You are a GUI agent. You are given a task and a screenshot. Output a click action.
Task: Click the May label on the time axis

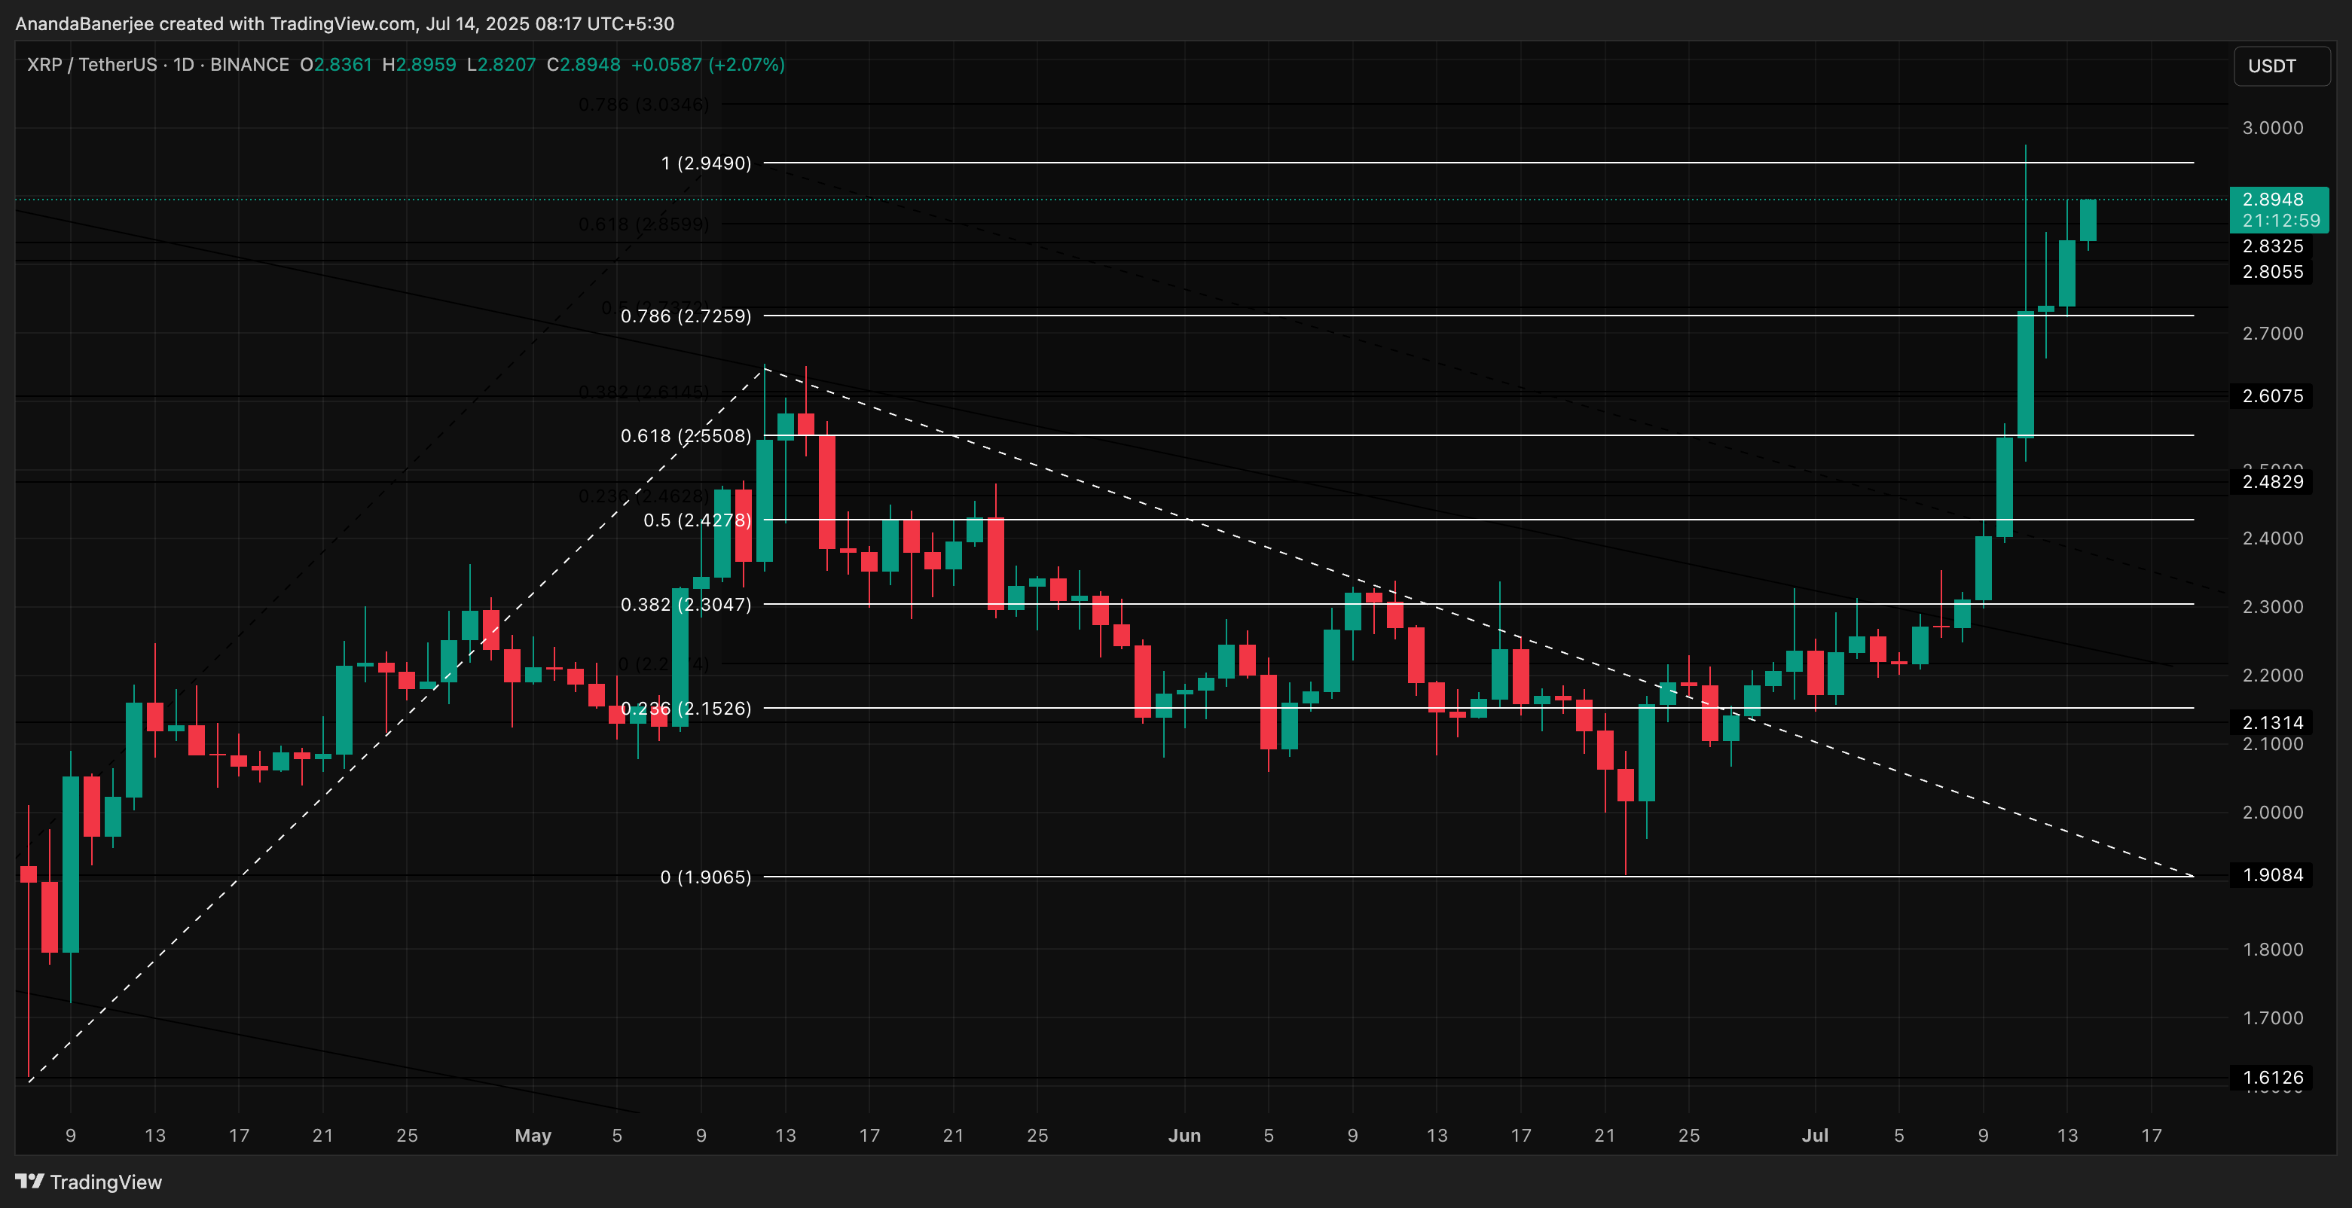pyautogui.click(x=534, y=1135)
